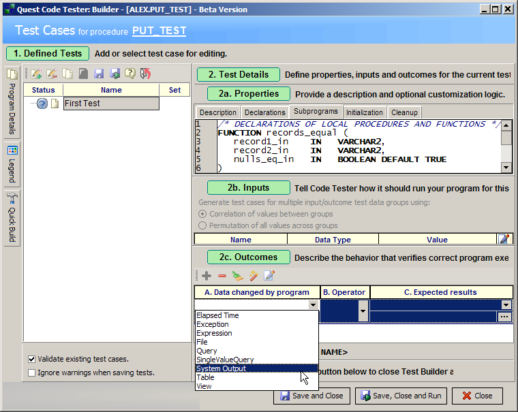518x412 pixels.
Task: Switch to the Declarations tab
Action: pos(264,112)
